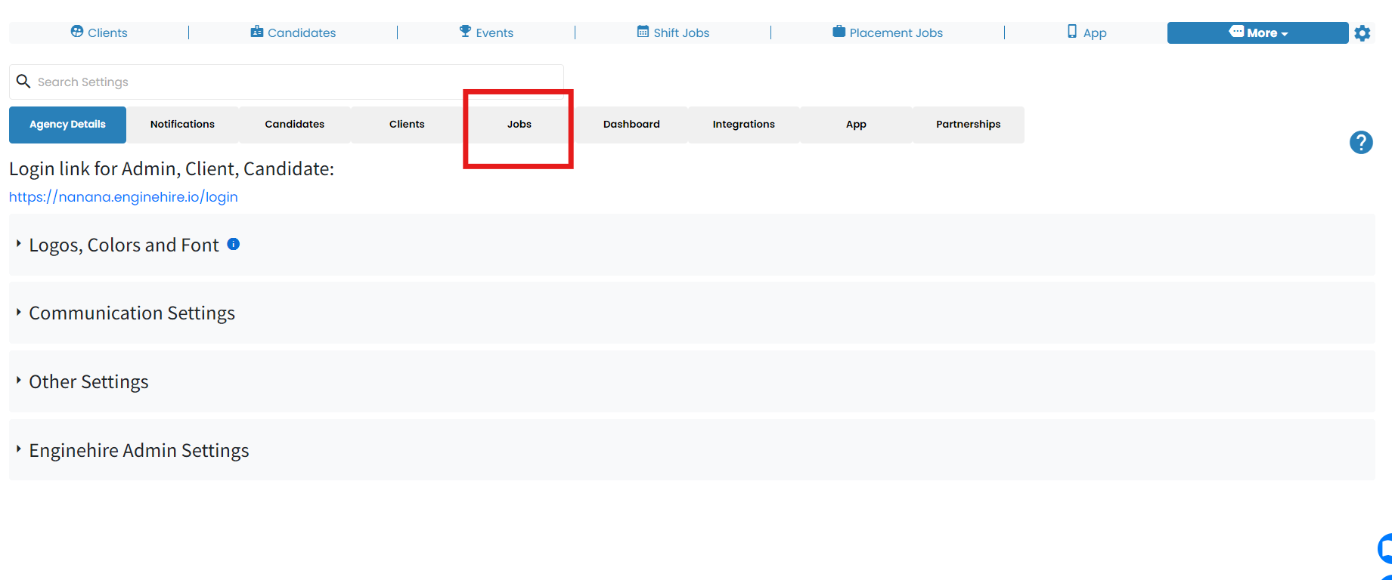The image size is (1392, 580).
Task: Open the nanana.enginehire.io login link
Action: coord(123,197)
